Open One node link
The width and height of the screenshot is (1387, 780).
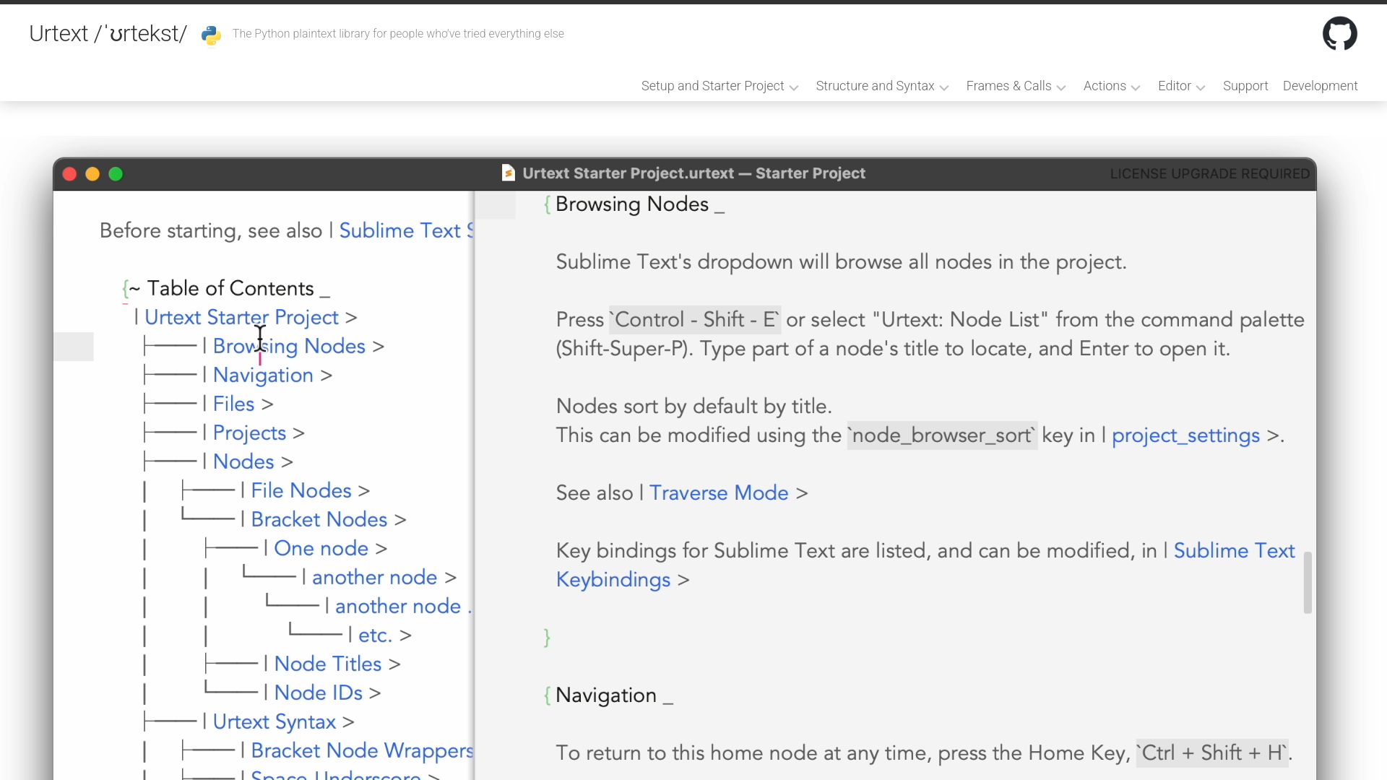tap(321, 548)
